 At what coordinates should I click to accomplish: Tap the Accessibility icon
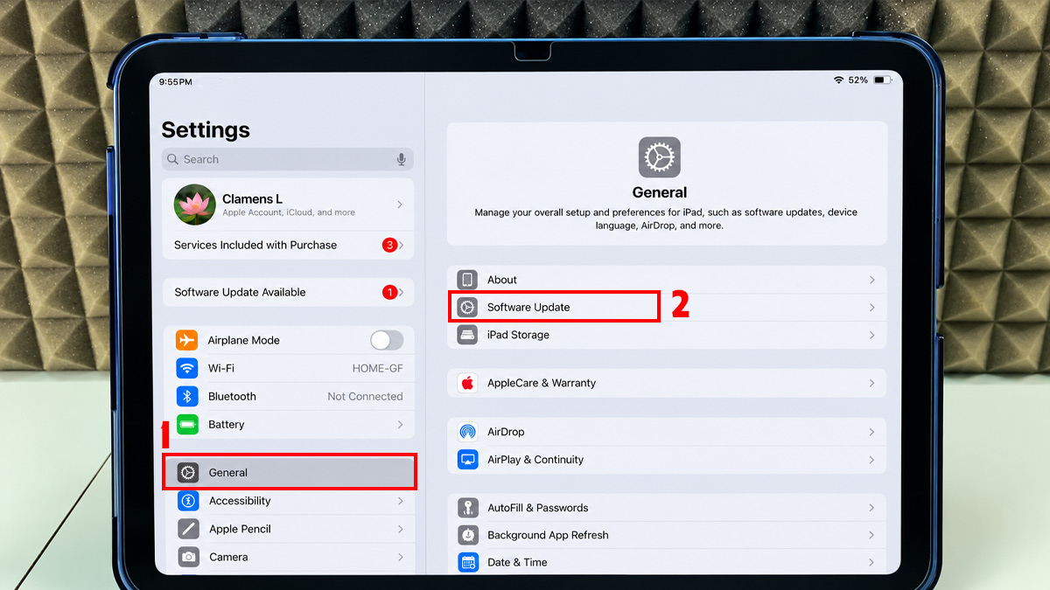pyautogui.click(x=188, y=501)
